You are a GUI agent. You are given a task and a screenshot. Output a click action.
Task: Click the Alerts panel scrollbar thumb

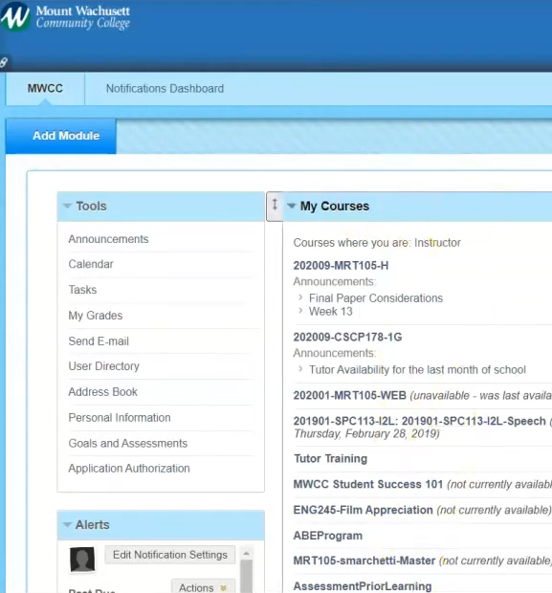(246, 577)
